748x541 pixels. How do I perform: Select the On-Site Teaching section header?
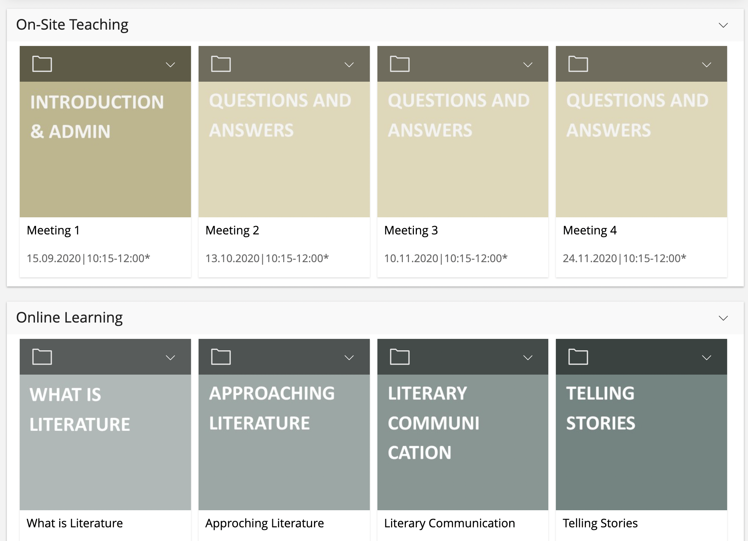73,24
